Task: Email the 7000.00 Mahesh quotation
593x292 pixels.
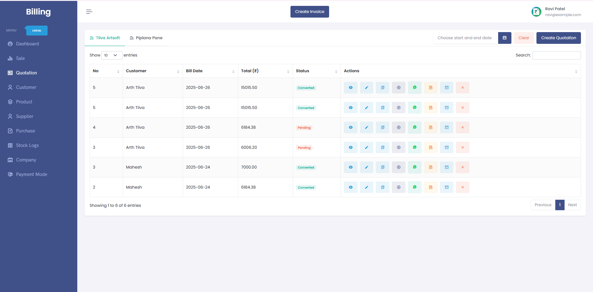Action: click(x=447, y=167)
